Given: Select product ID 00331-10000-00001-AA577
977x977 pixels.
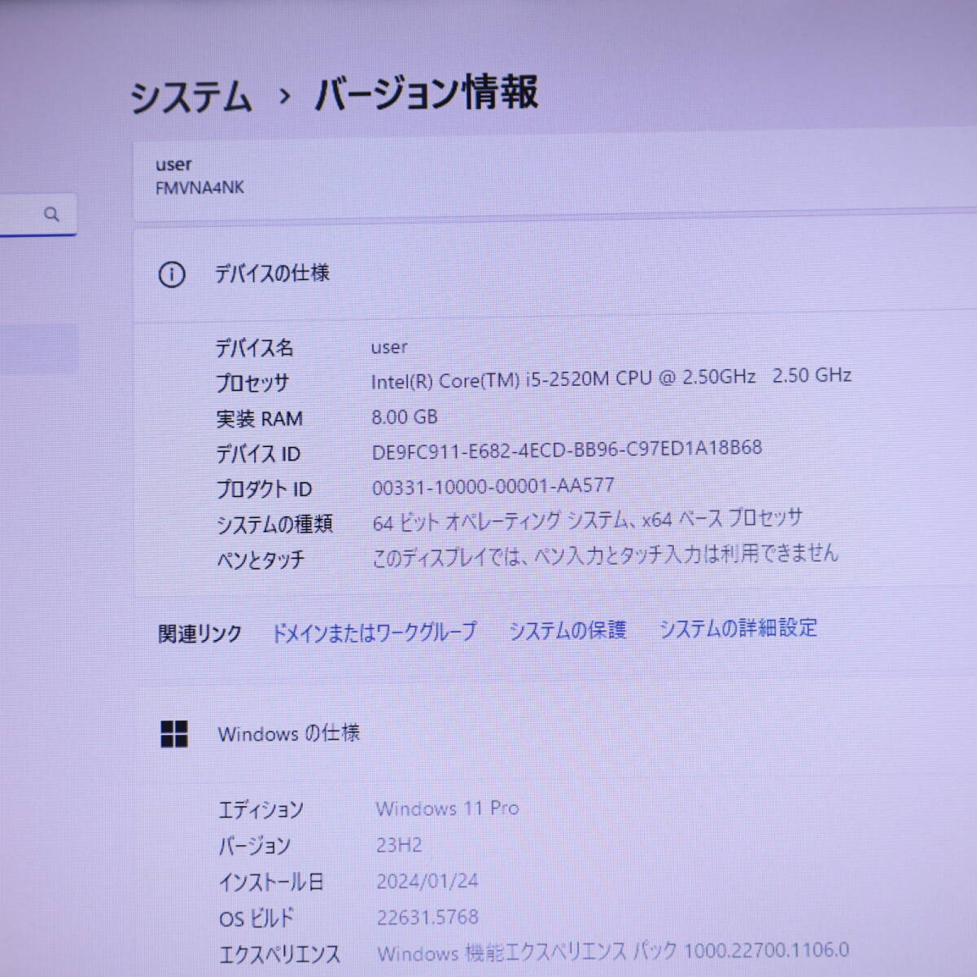Looking at the screenshot, I should click(x=493, y=487).
